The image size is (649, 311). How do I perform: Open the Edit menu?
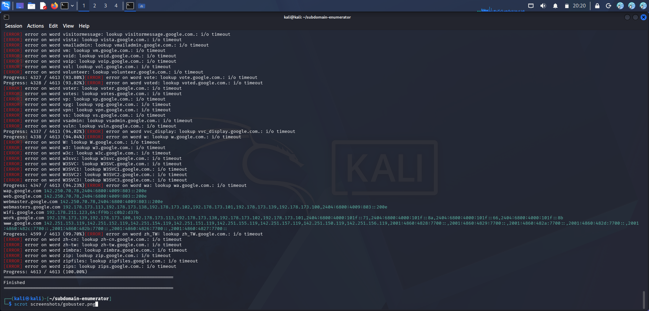53,26
